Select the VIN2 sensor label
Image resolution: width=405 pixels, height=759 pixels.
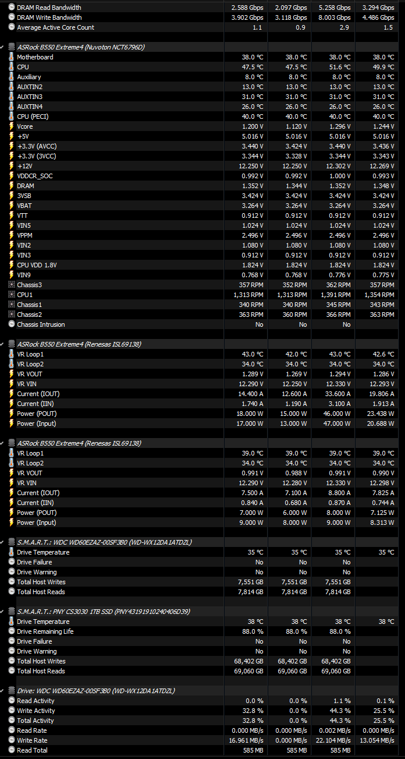click(24, 245)
